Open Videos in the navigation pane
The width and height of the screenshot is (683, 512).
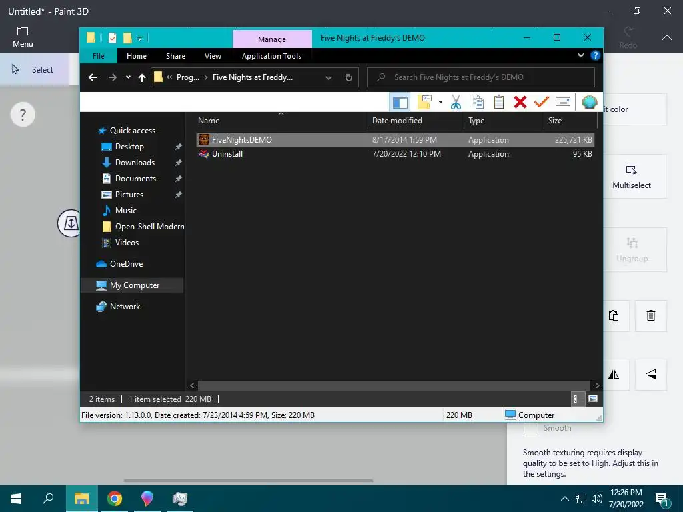[127, 243]
